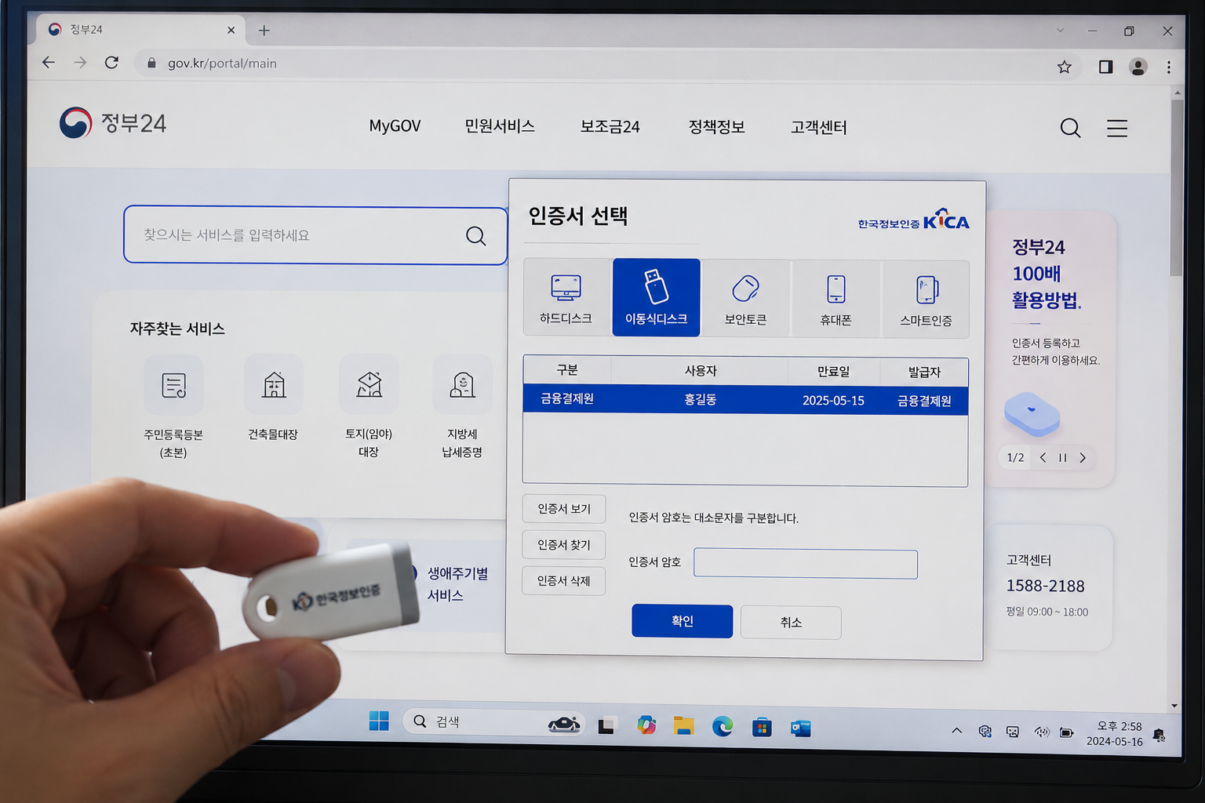Screen dimensions: 1205x803
Task: Open Outlook from the taskbar
Action: pos(800,729)
